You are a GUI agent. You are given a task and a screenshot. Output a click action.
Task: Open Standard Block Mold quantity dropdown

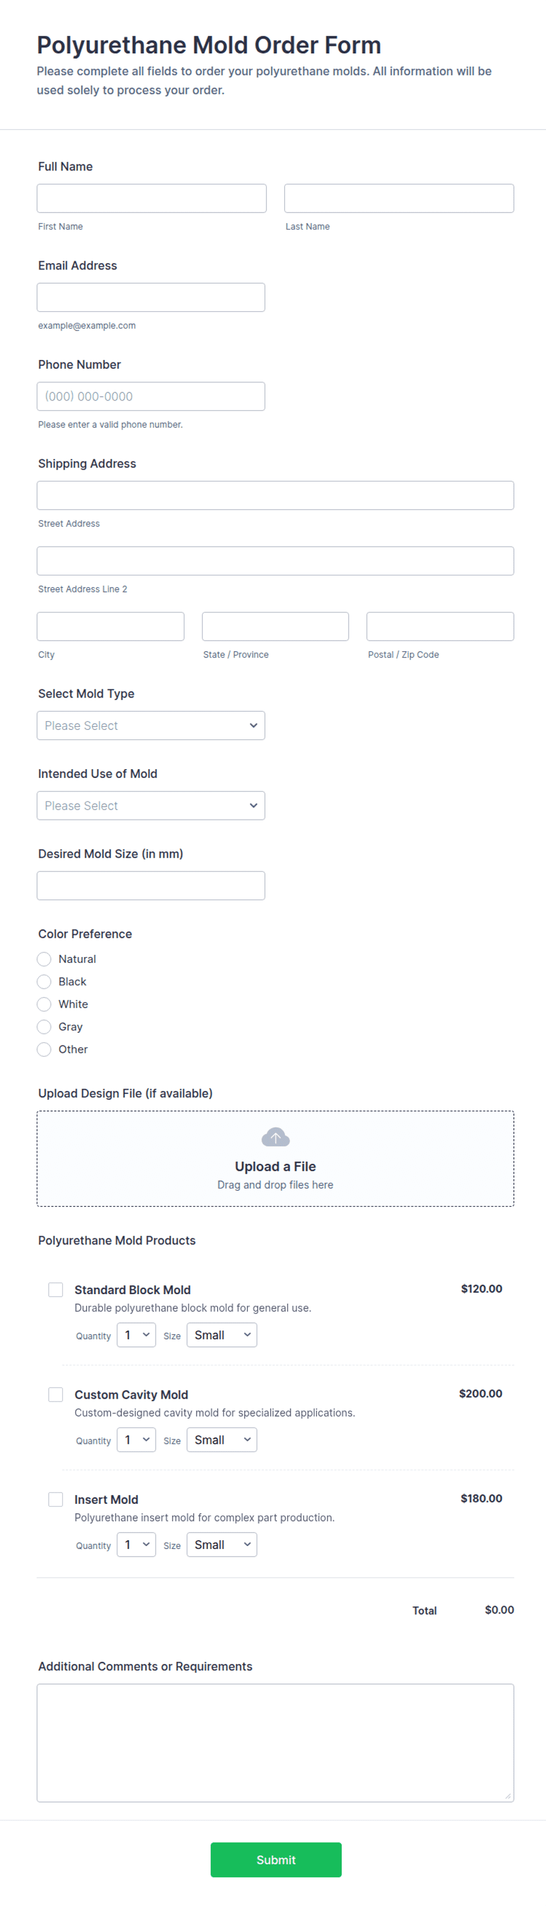(x=136, y=1335)
